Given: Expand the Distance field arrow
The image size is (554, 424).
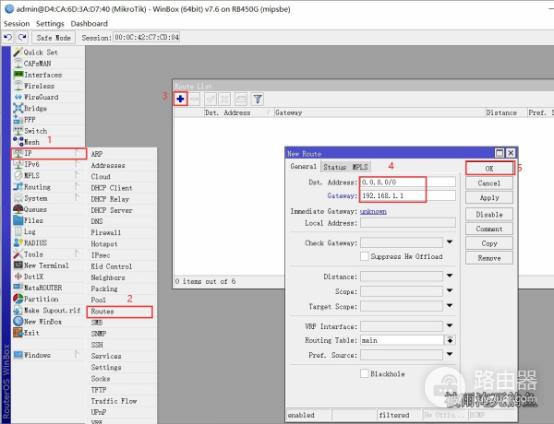Looking at the screenshot, I should pos(450,276).
